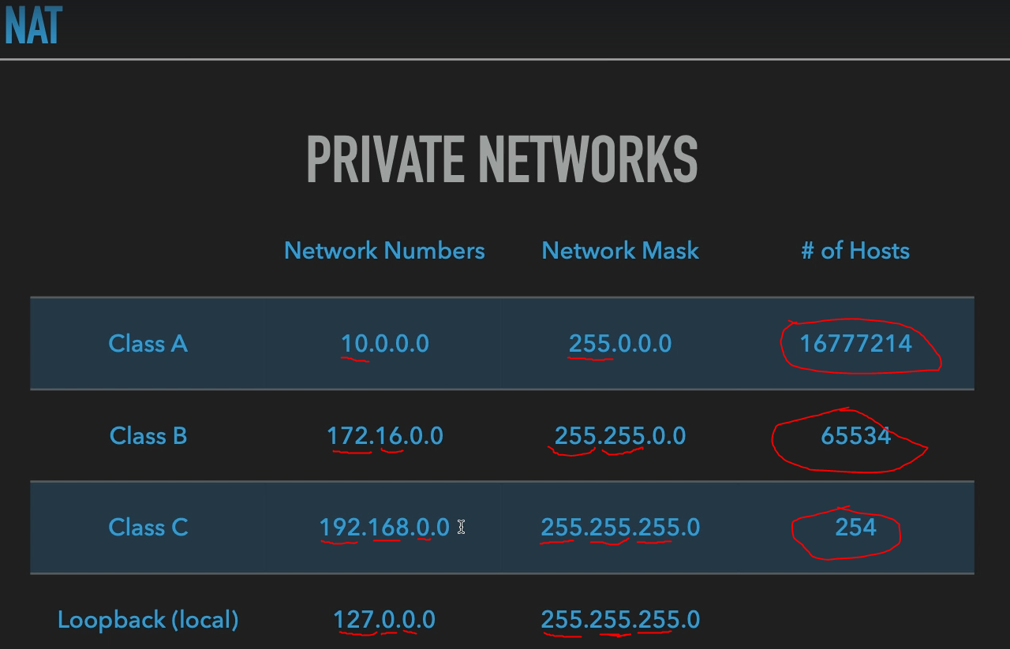
Task: Click the loopback row 255.255.255.0 mask
Action: point(620,620)
